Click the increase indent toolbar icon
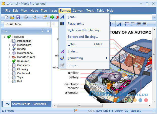The image size is (157, 114). [x=145, y=24]
